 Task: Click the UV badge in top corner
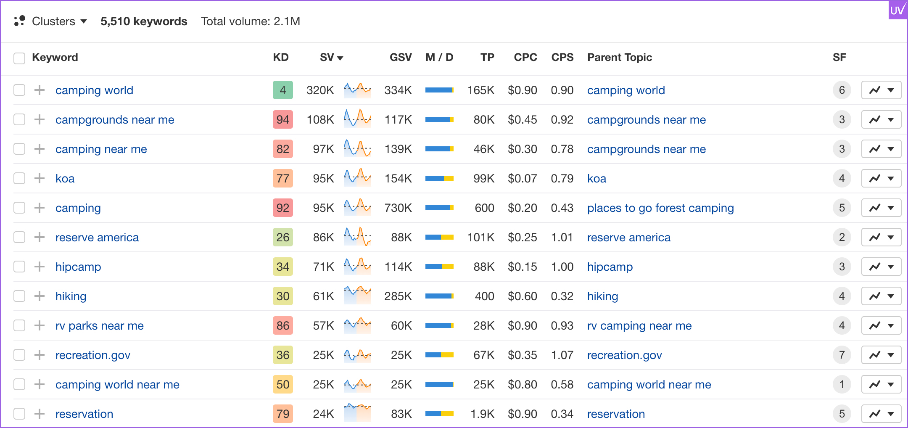(897, 10)
